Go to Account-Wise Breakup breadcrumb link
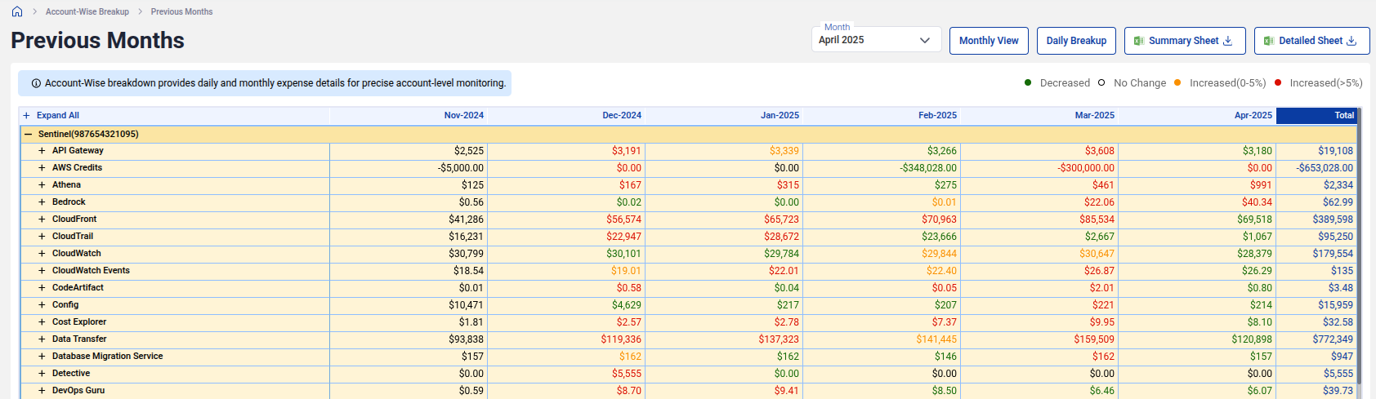Image resolution: width=1376 pixels, height=399 pixels. 87,11
